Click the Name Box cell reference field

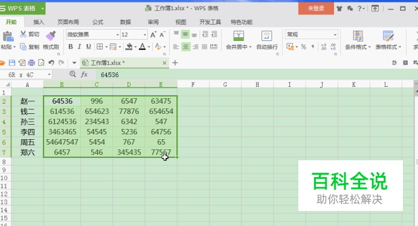coord(26,75)
